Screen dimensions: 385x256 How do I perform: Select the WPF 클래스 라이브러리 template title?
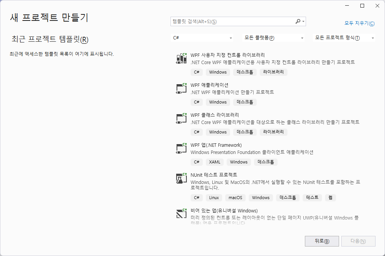(x=215, y=115)
